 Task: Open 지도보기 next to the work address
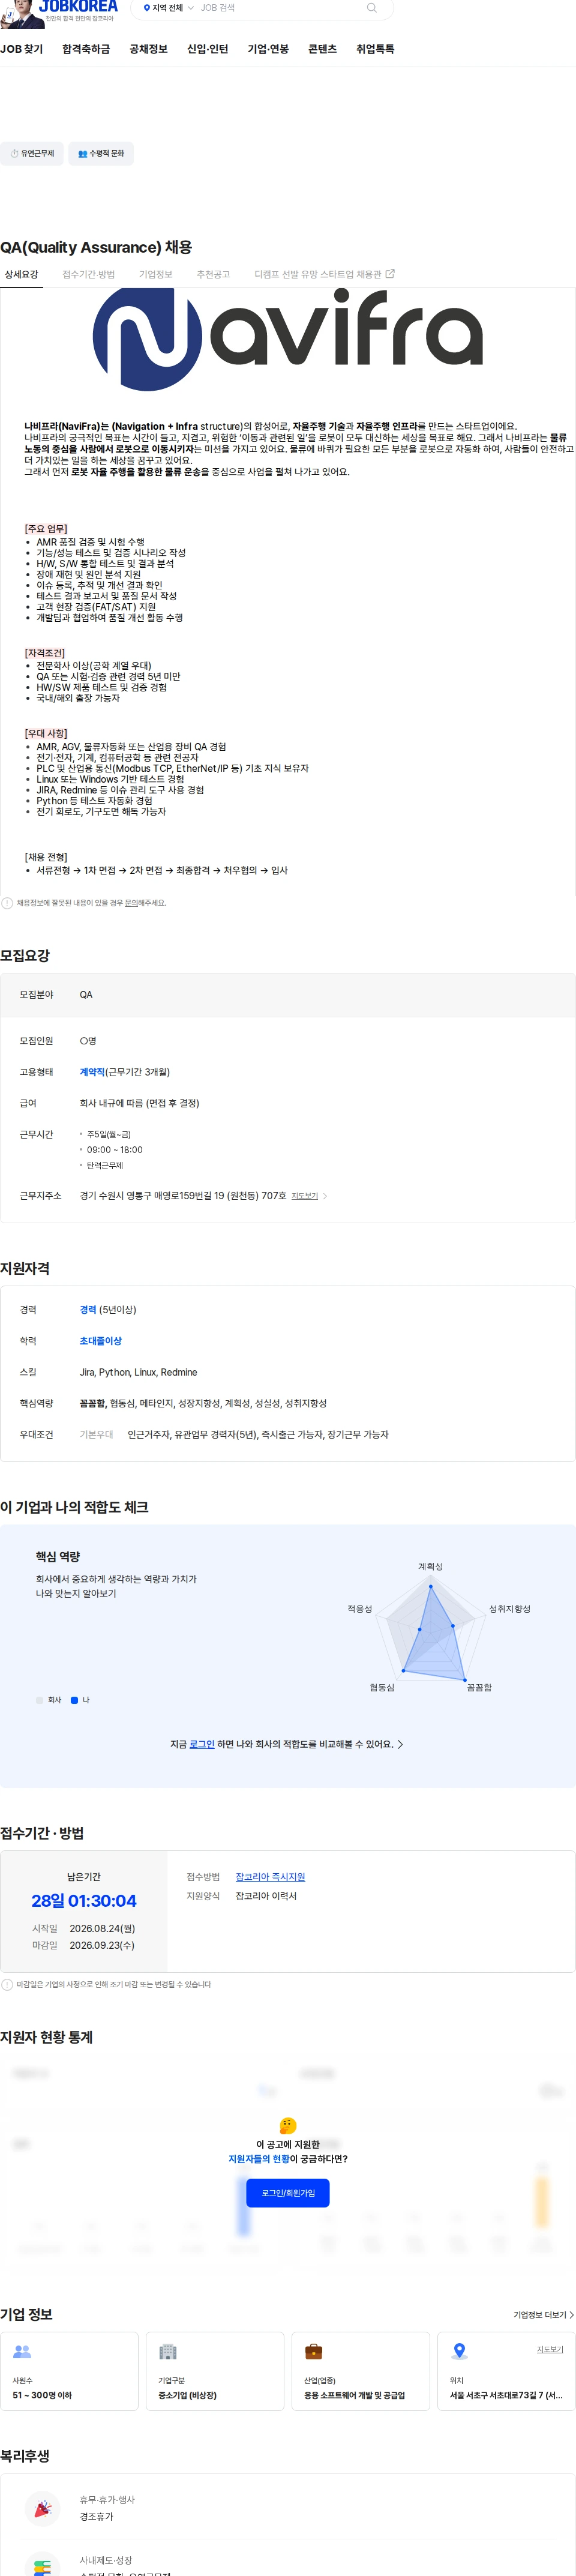[x=304, y=1196]
